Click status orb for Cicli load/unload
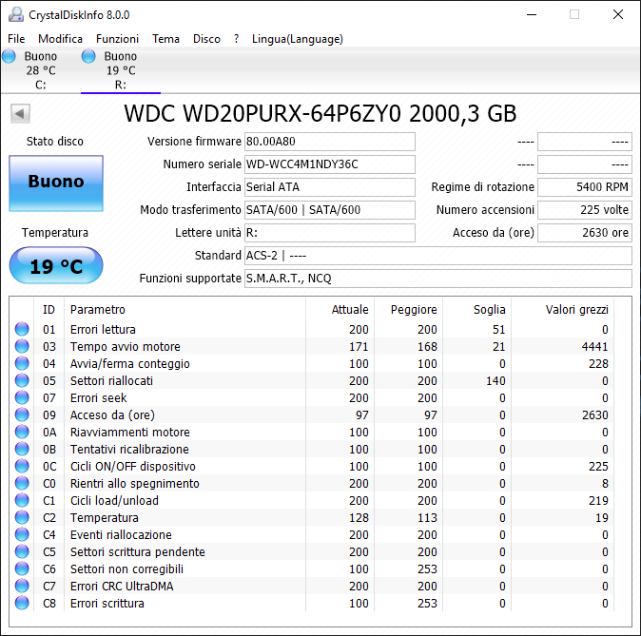 click(x=22, y=500)
